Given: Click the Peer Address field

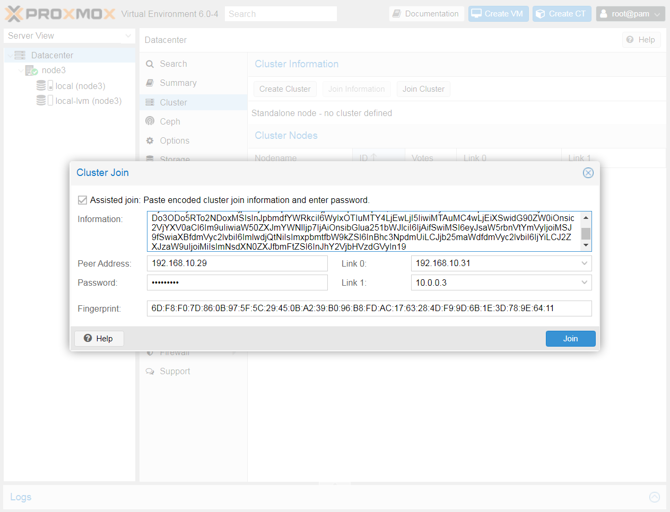Looking at the screenshot, I should point(237,263).
